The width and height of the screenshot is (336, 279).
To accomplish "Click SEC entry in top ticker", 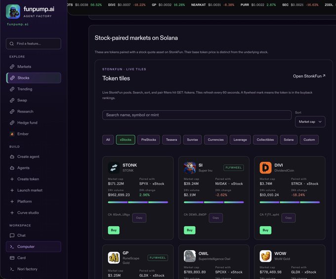I will [x=300, y=5].
